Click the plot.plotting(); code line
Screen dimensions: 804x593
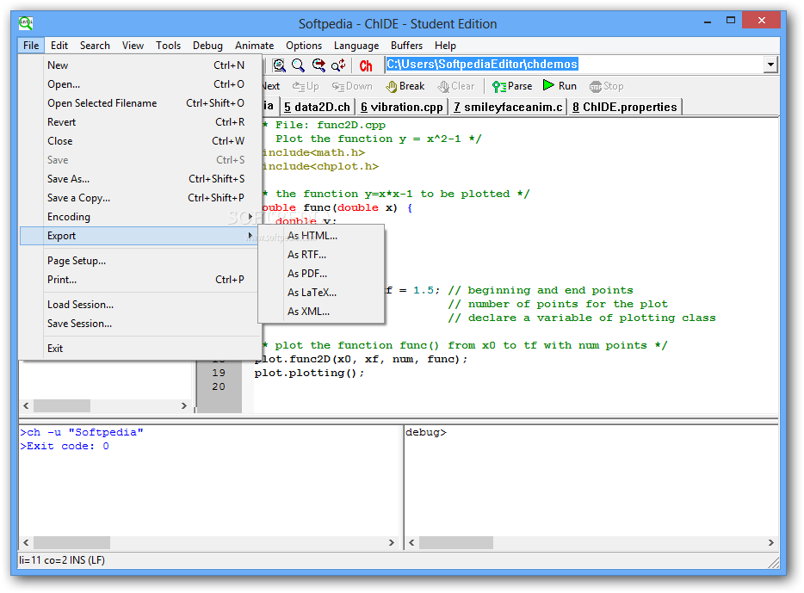309,373
